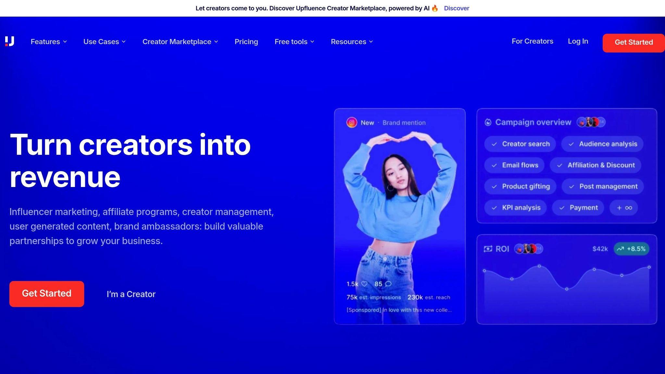Click the Instagram icon on Brand mention card
Screen dimensions: 665x374
coord(351,122)
